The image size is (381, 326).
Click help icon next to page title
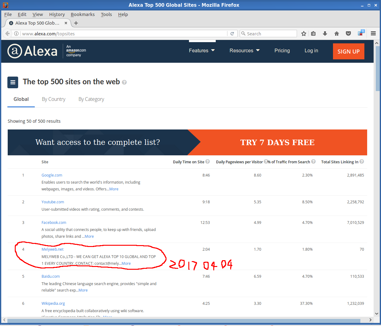[124, 82]
